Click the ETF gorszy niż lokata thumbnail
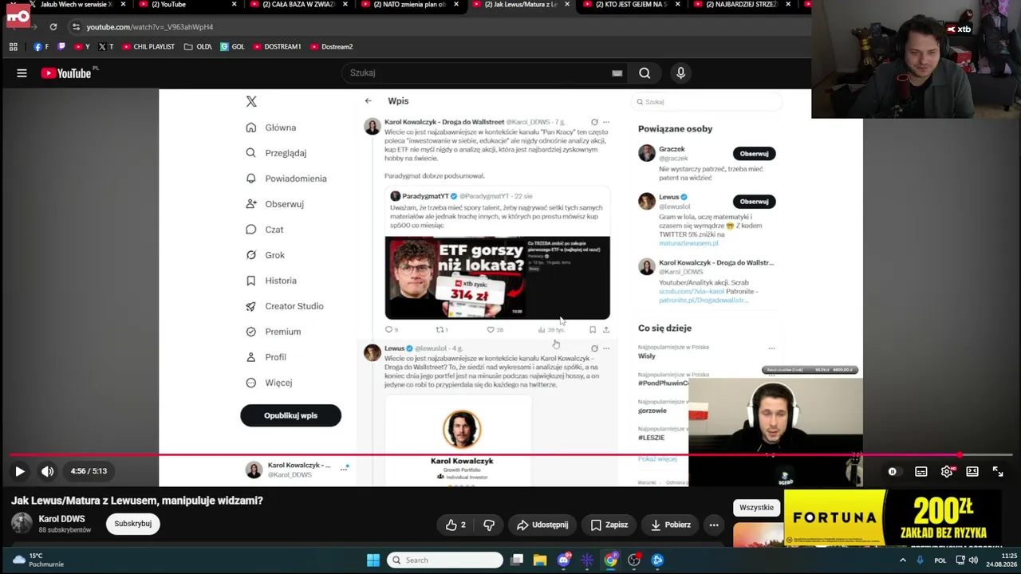The height and width of the screenshot is (574, 1021). click(498, 277)
